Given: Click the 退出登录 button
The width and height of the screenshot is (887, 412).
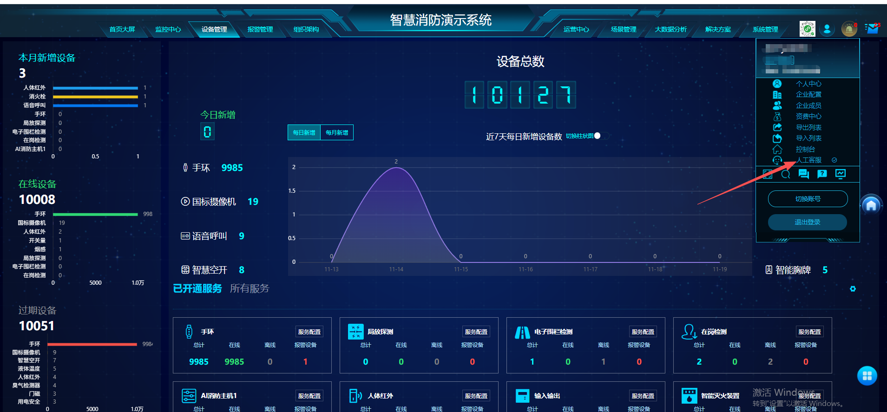Looking at the screenshot, I should click(x=808, y=222).
